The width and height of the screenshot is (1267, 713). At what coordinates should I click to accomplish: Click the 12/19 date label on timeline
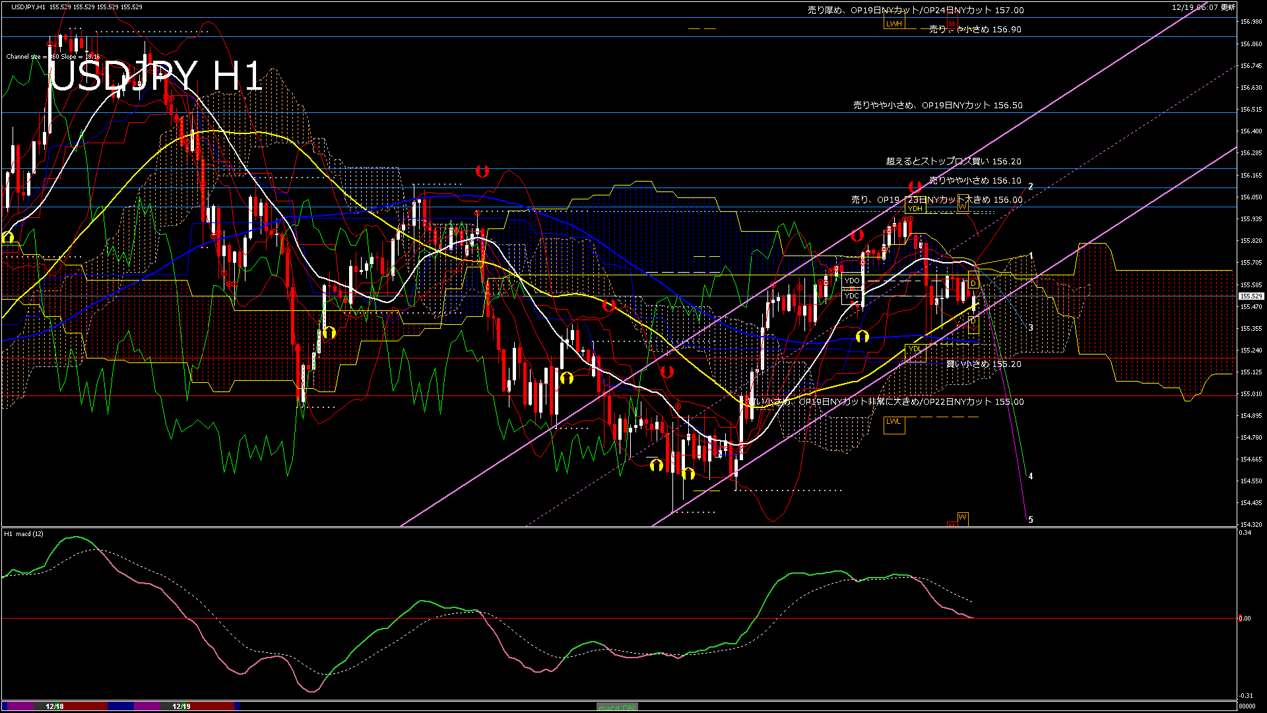181,706
